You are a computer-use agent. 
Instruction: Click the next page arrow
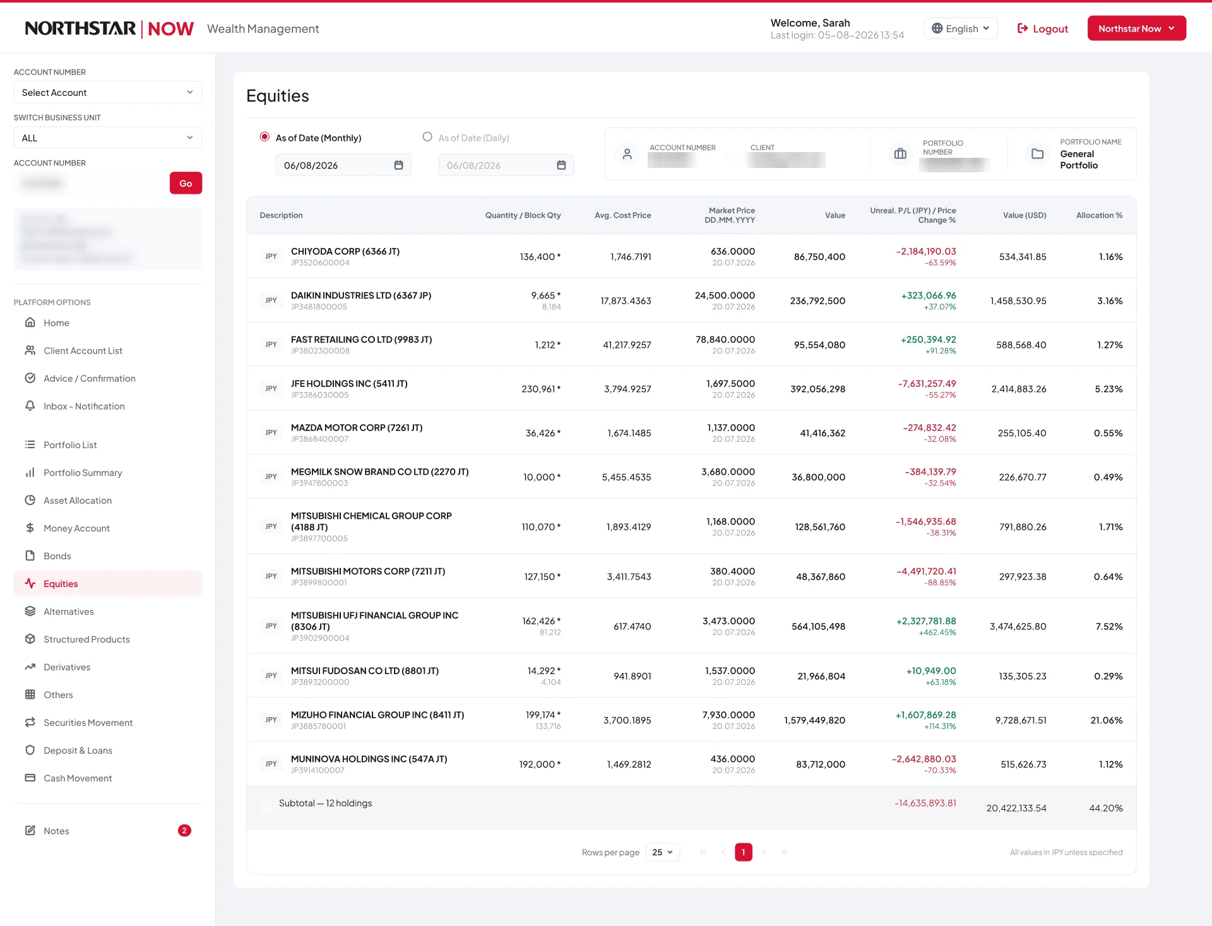click(x=764, y=852)
